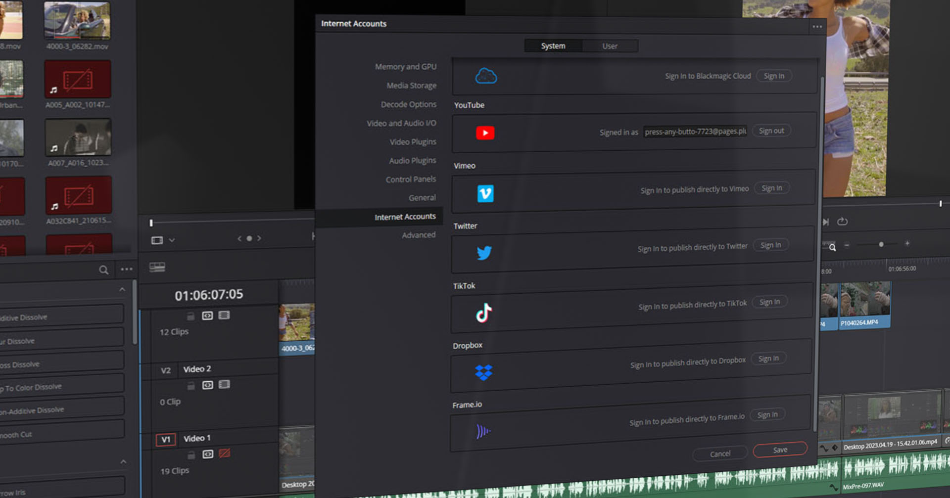Click the Twitter bird icon
Viewport: 950px width, 498px height.
pos(484,253)
